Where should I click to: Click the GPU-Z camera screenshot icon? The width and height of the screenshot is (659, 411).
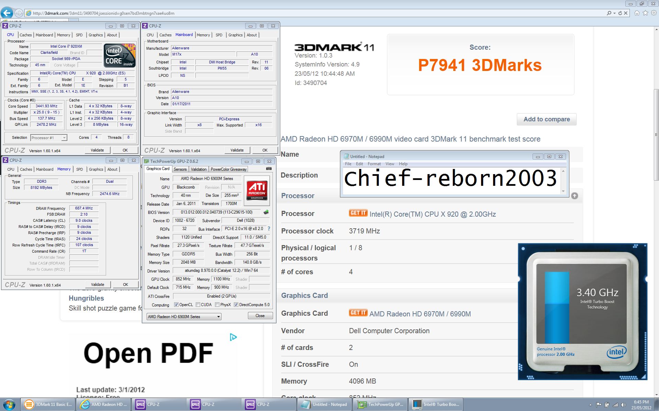click(x=269, y=169)
